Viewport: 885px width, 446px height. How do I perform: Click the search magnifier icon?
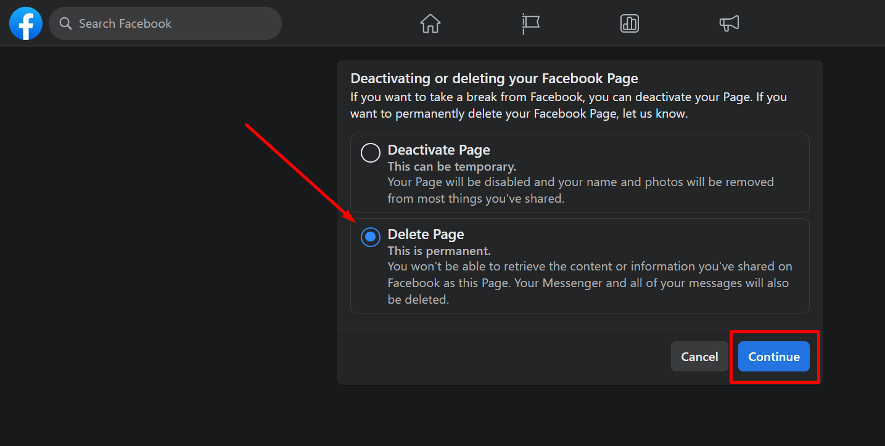click(65, 23)
